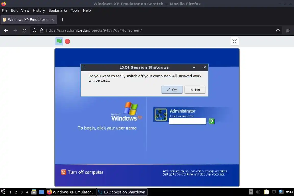Focus the Administrator password field
Viewport: 294px width, 196px height.
tap(188, 121)
